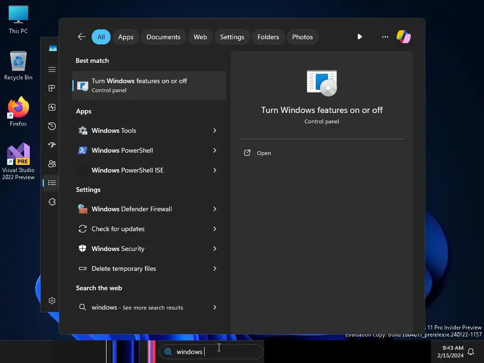Click the play-shaped more filters arrow
Screen dimensions: 484x363
point(360,37)
